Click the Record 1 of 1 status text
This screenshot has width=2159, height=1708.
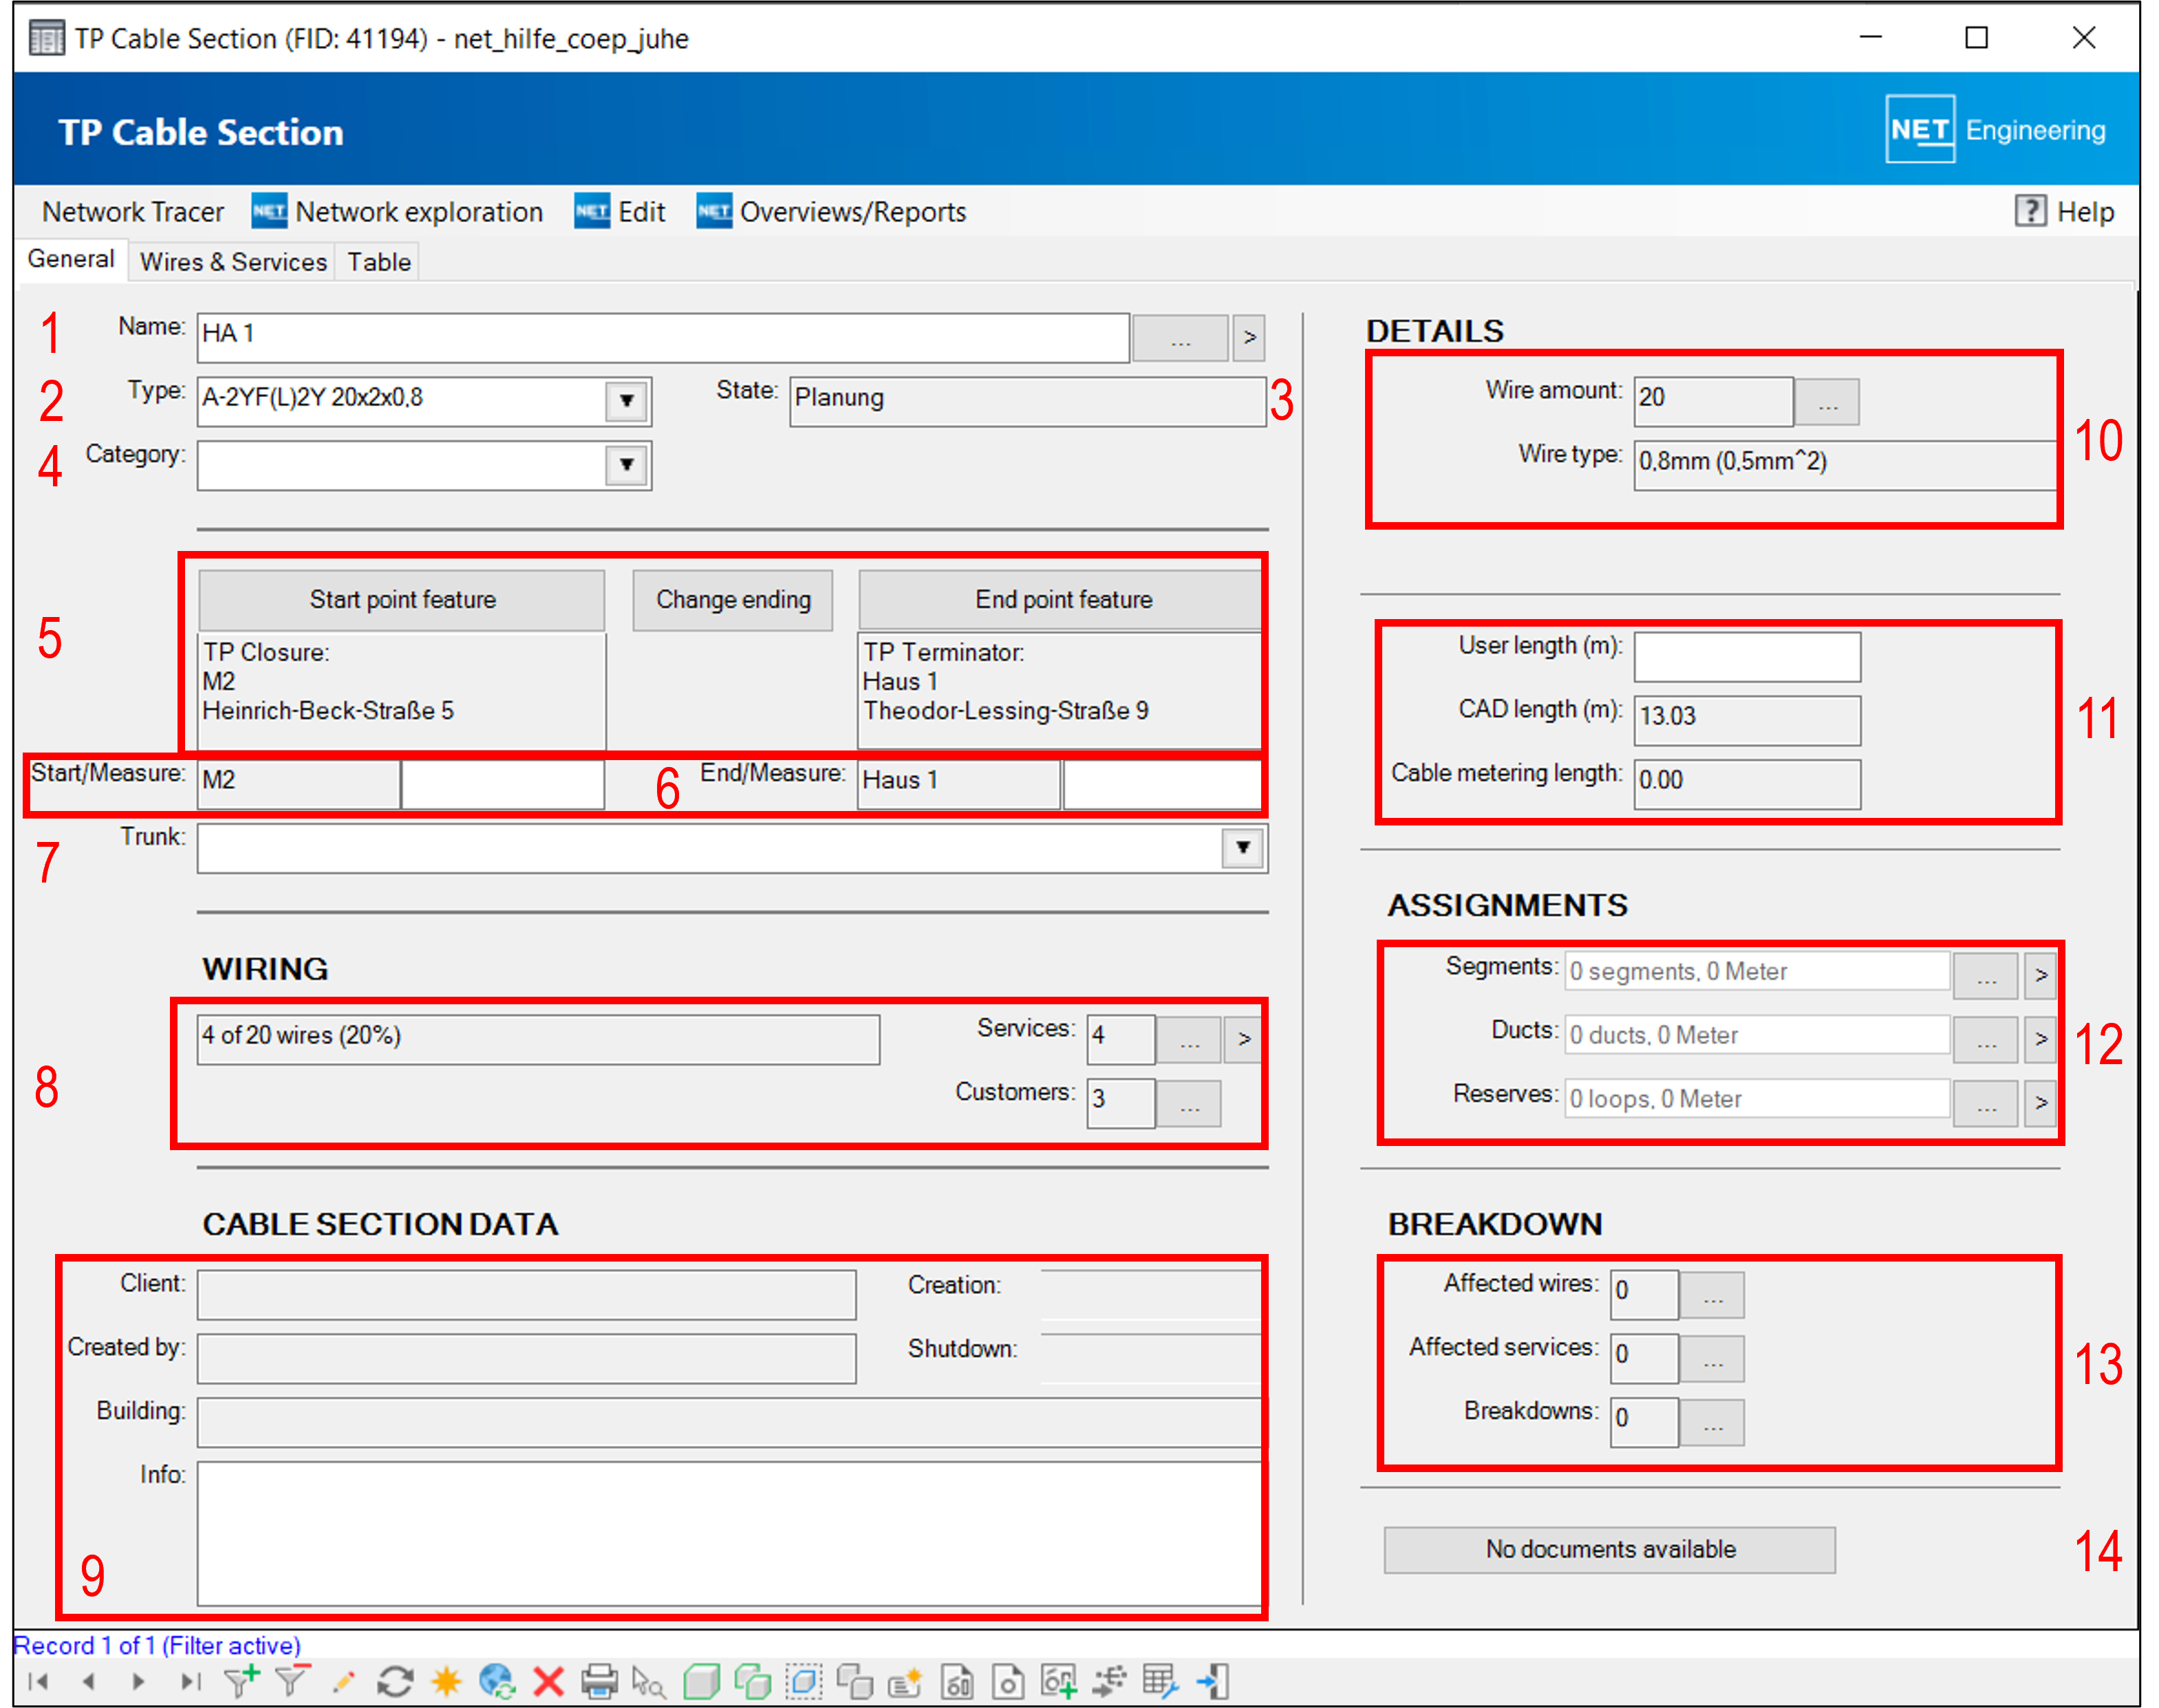[156, 1646]
